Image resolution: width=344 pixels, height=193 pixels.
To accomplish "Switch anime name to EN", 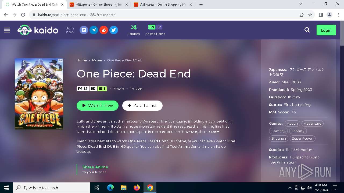I will 152,27.
